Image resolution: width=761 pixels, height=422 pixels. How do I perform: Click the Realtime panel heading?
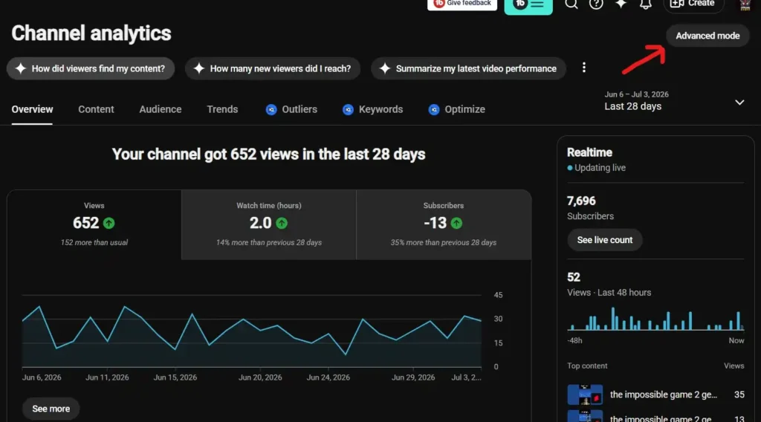click(x=589, y=152)
